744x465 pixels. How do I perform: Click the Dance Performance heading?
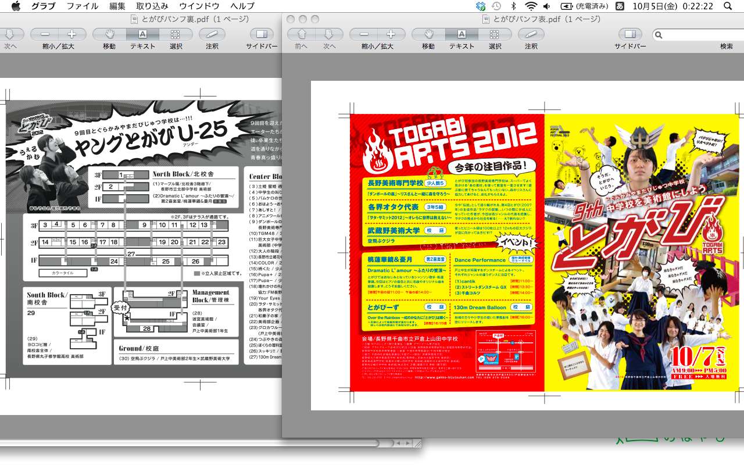tap(480, 260)
